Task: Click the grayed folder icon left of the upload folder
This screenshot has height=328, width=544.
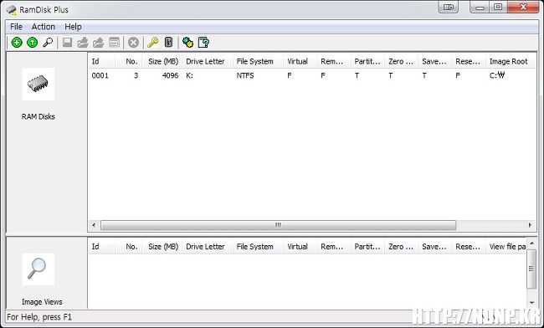Action: [83, 43]
